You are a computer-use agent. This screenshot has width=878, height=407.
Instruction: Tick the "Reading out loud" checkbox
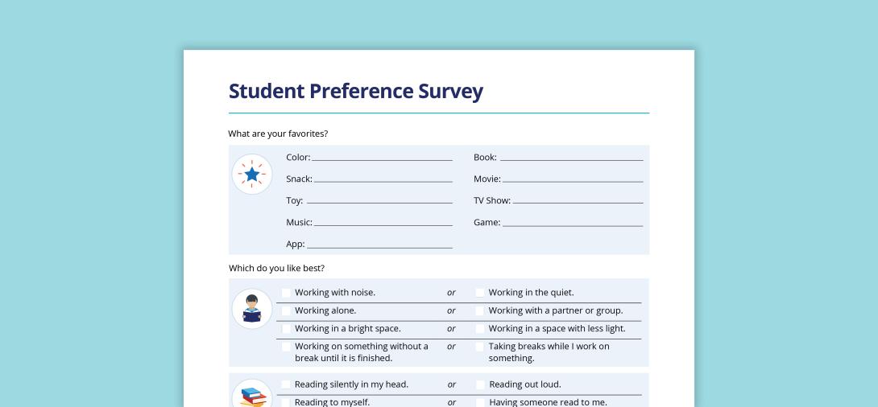point(480,384)
